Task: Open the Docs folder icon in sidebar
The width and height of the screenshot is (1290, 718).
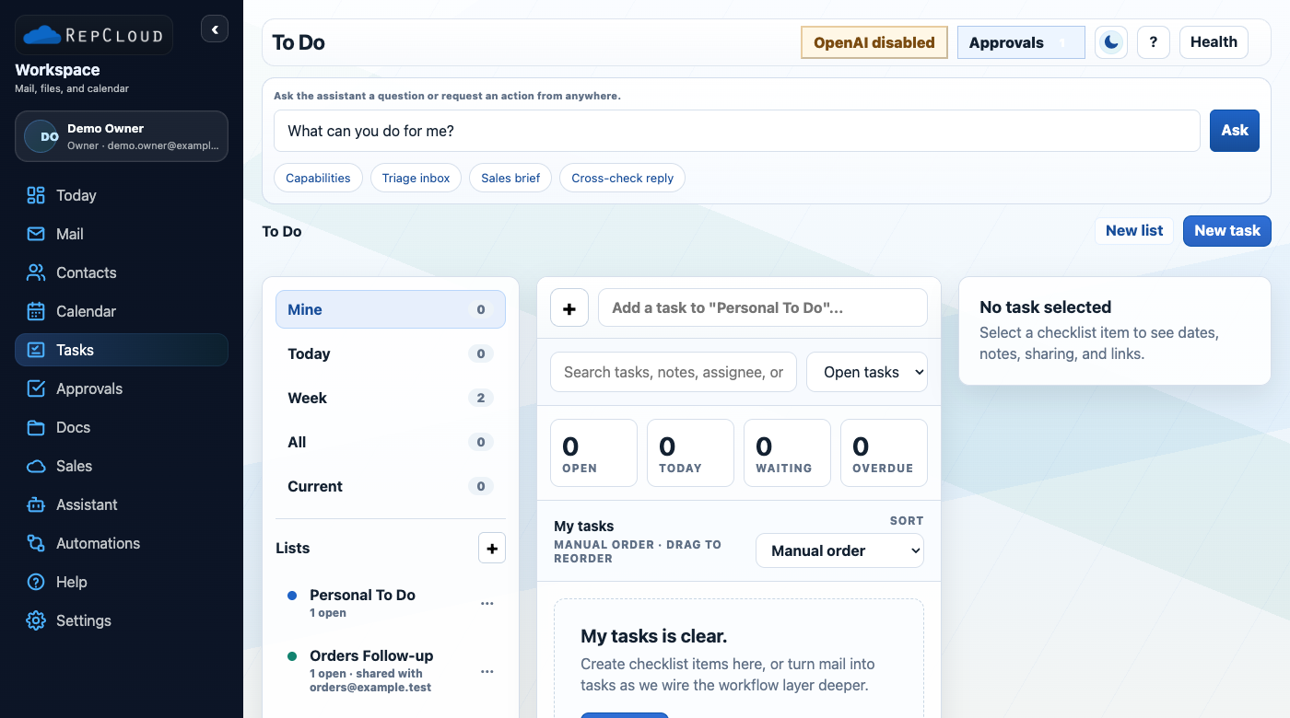Action: coord(36,427)
